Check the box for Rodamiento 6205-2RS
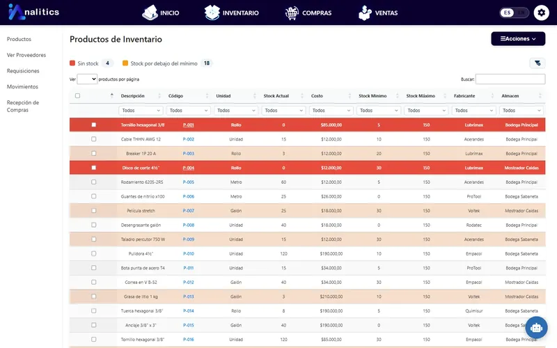Screen dimensions: 557x348 pyautogui.click(x=94, y=182)
